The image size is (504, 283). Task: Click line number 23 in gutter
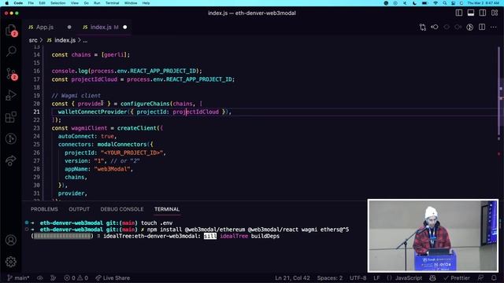click(x=36, y=128)
